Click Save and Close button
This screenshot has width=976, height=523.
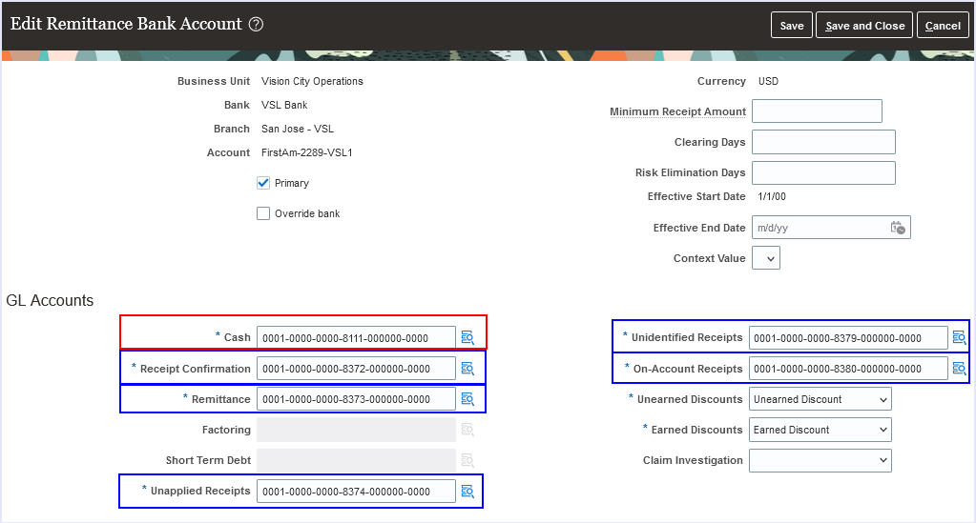pos(864,26)
